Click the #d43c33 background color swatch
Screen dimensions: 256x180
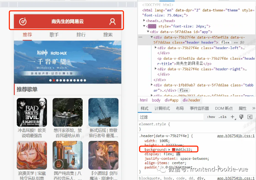(x=173, y=149)
